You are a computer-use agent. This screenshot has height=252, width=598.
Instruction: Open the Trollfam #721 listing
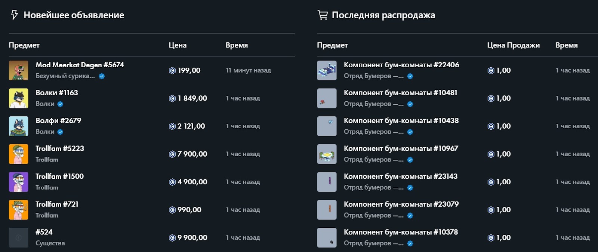[57, 204]
